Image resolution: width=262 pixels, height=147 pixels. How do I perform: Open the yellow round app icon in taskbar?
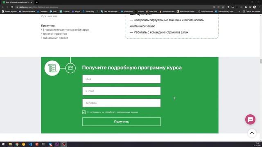[x=24, y=144]
